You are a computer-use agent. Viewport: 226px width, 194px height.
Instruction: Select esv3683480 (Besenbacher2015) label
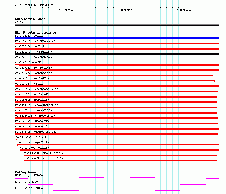(37, 89)
